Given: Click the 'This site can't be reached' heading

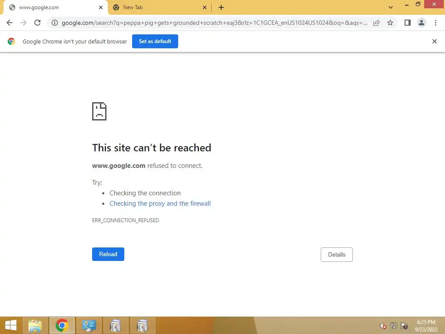Looking at the screenshot, I should coord(152,148).
